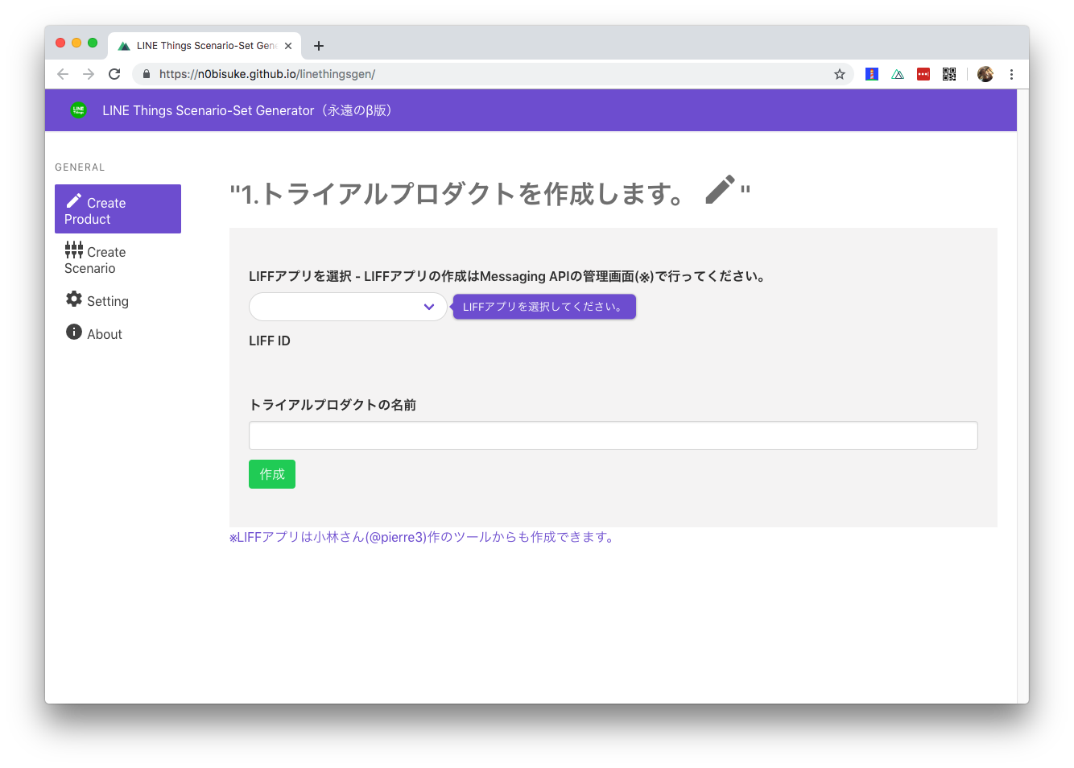Image resolution: width=1074 pixels, height=768 pixels.
Task: Bookmark this page with star icon
Action: [840, 74]
